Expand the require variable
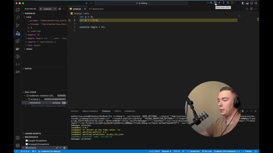This screenshot has width=273, height=153. [x=26, y=42]
